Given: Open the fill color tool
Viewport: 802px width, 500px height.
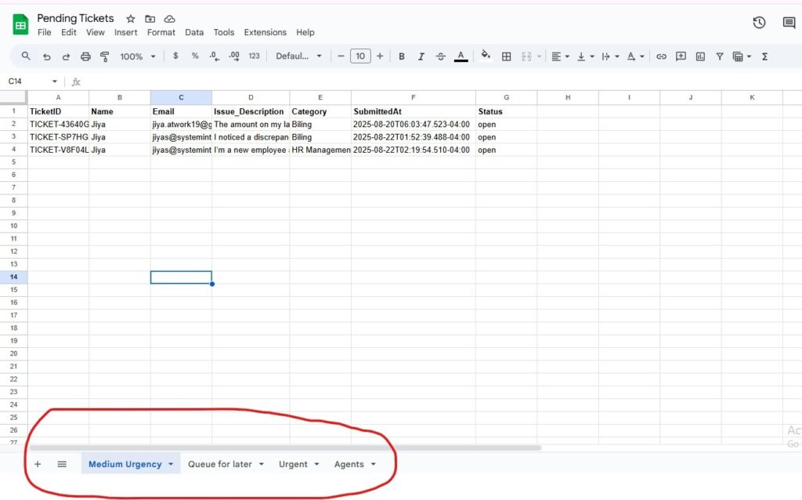Looking at the screenshot, I should pos(485,56).
